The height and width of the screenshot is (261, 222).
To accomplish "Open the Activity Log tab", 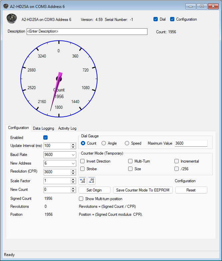I will click(x=67, y=128).
